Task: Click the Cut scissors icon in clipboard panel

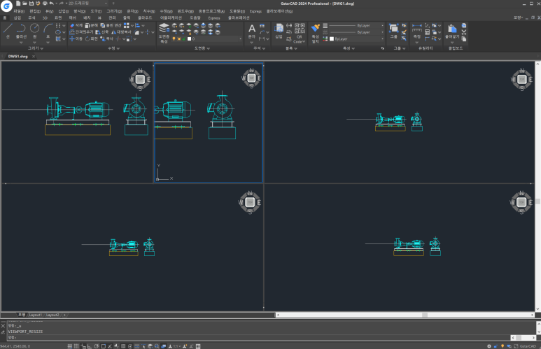Action: tap(464, 32)
